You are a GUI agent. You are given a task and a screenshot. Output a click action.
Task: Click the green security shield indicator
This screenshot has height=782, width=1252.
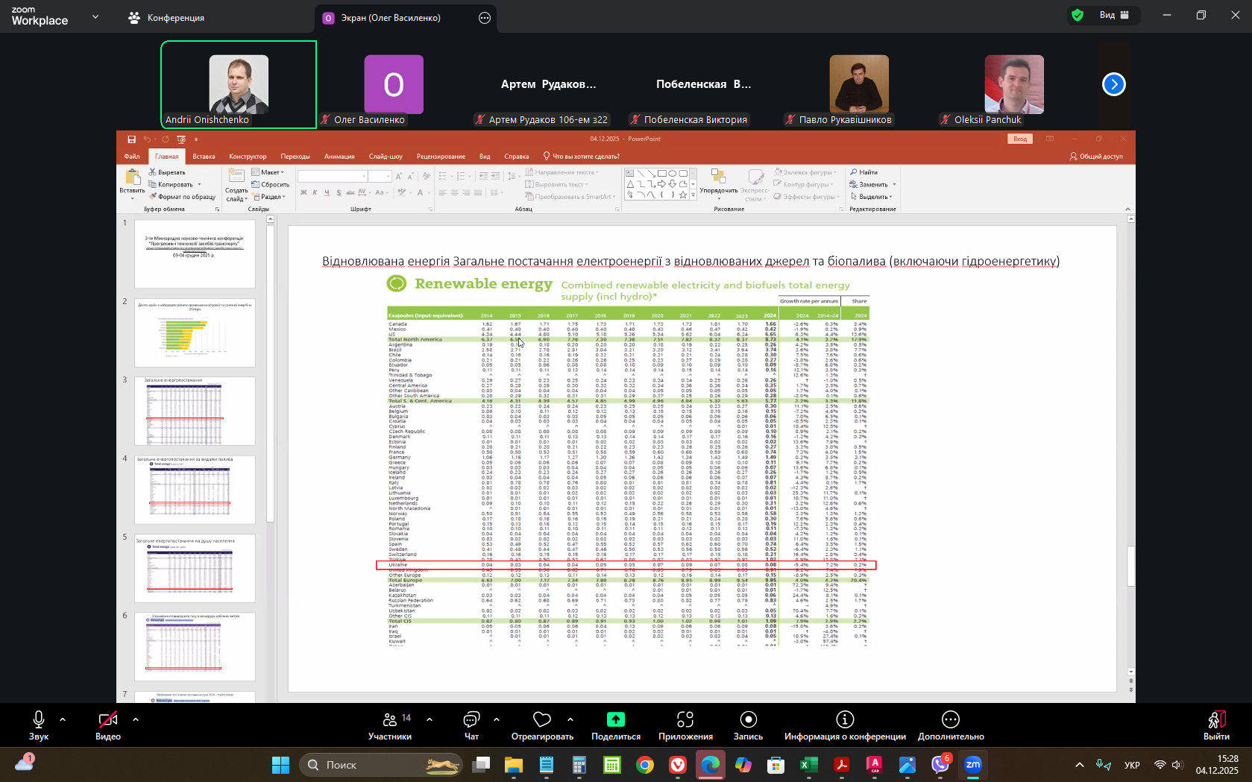click(1078, 15)
